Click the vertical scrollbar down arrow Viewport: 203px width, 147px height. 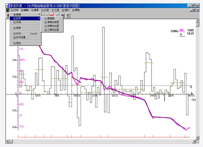198,137
